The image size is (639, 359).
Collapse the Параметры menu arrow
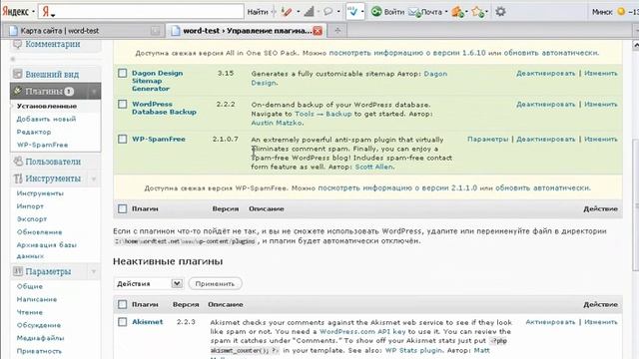[x=93, y=271]
